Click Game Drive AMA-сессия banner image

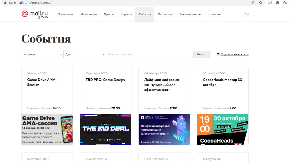point(47,129)
